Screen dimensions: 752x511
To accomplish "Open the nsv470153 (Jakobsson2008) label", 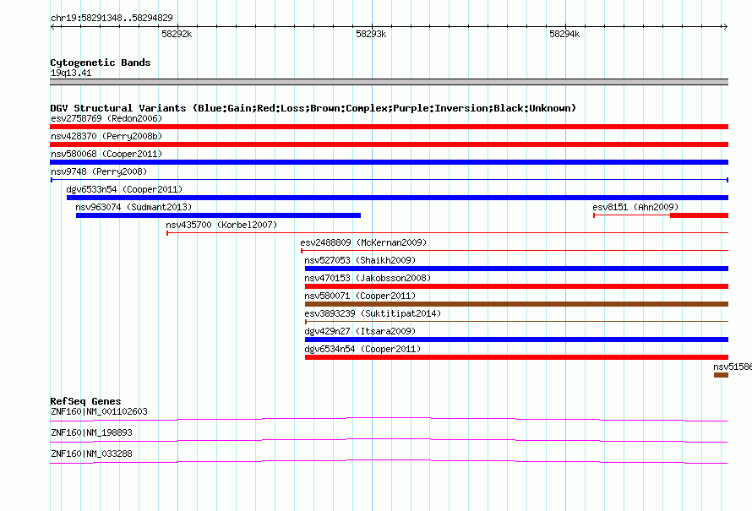I will [368, 278].
